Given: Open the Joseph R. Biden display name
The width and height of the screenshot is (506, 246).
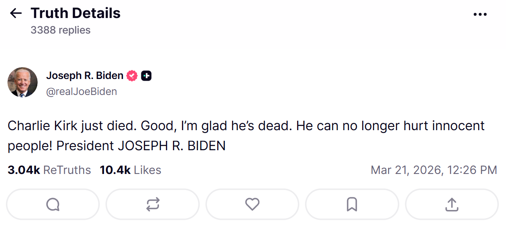Looking at the screenshot, I should (x=85, y=76).
